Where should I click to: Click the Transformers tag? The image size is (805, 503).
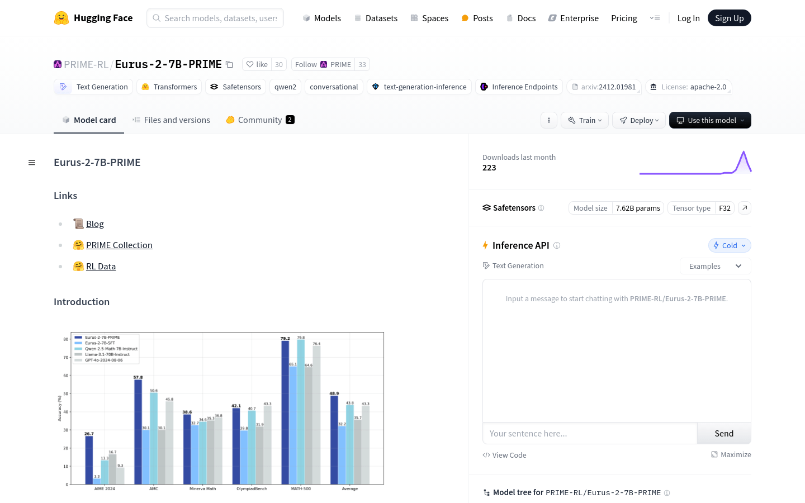169,87
